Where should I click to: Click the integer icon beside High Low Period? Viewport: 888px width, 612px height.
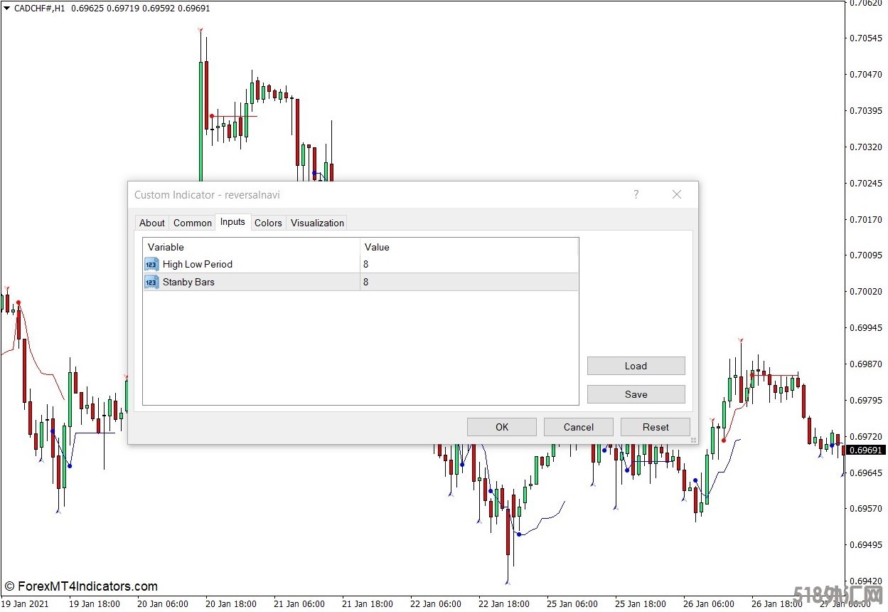151,265
